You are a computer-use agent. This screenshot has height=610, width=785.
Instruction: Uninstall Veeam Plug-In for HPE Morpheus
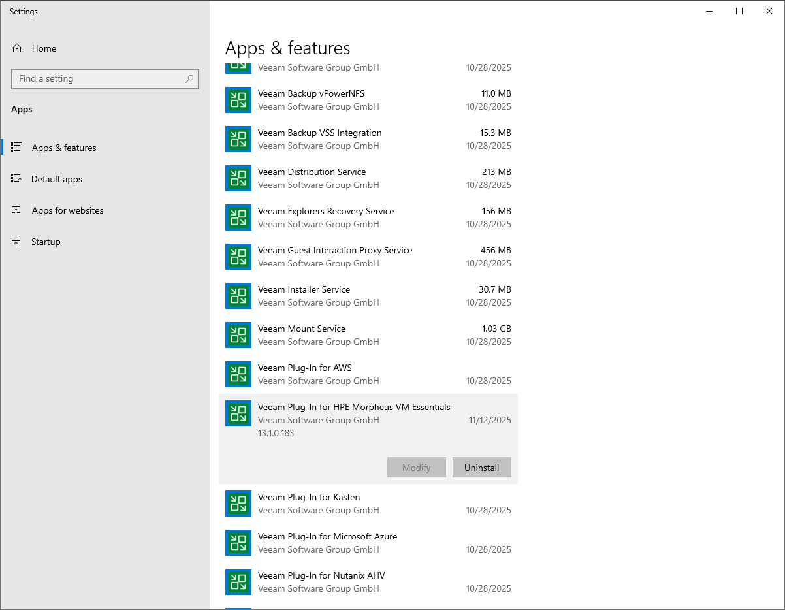481,467
